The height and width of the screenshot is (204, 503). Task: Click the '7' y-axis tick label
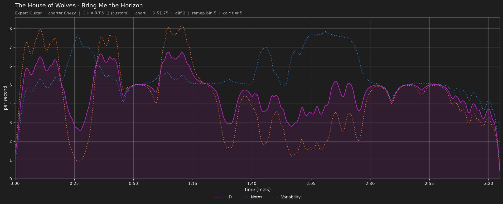(11, 47)
